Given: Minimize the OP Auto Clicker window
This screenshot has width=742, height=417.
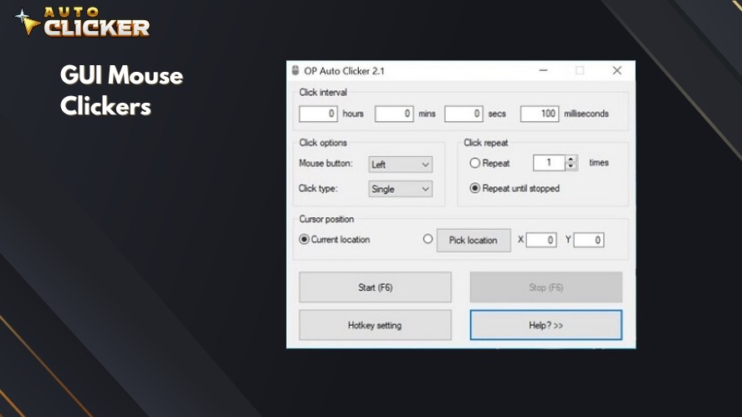Looking at the screenshot, I should [543, 70].
